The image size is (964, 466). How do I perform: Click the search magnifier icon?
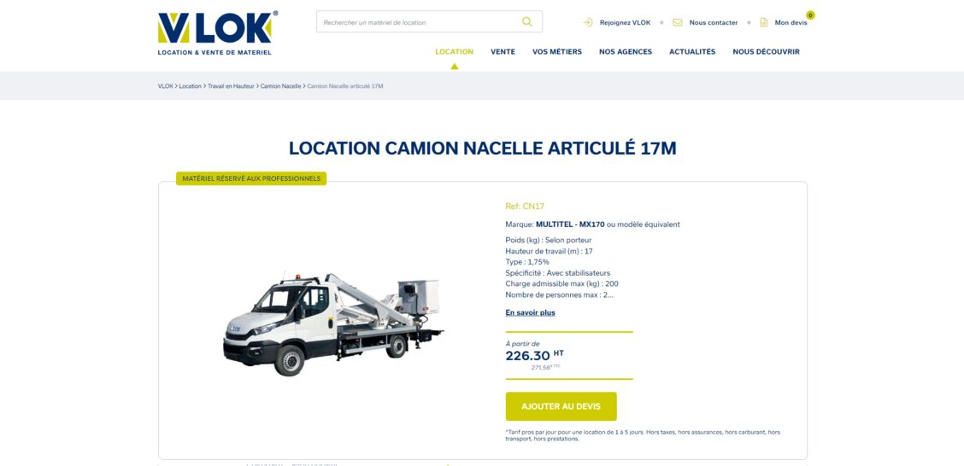pyautogui.click(x=527, y=21)
